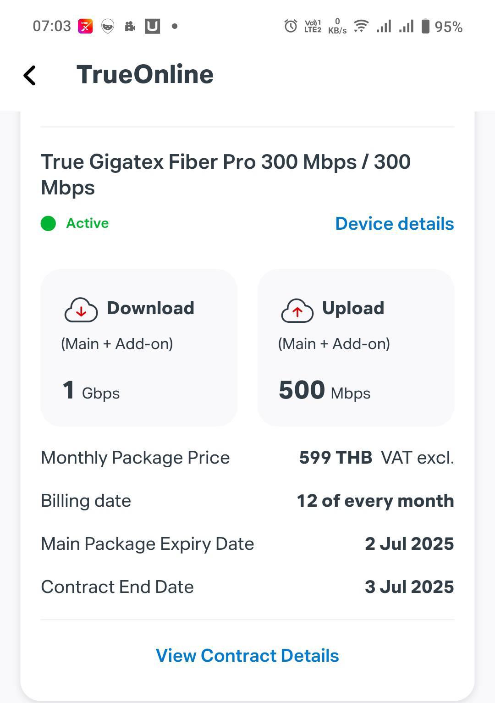
Task: Tap the Download cloud icon
Action: point(81,310)
